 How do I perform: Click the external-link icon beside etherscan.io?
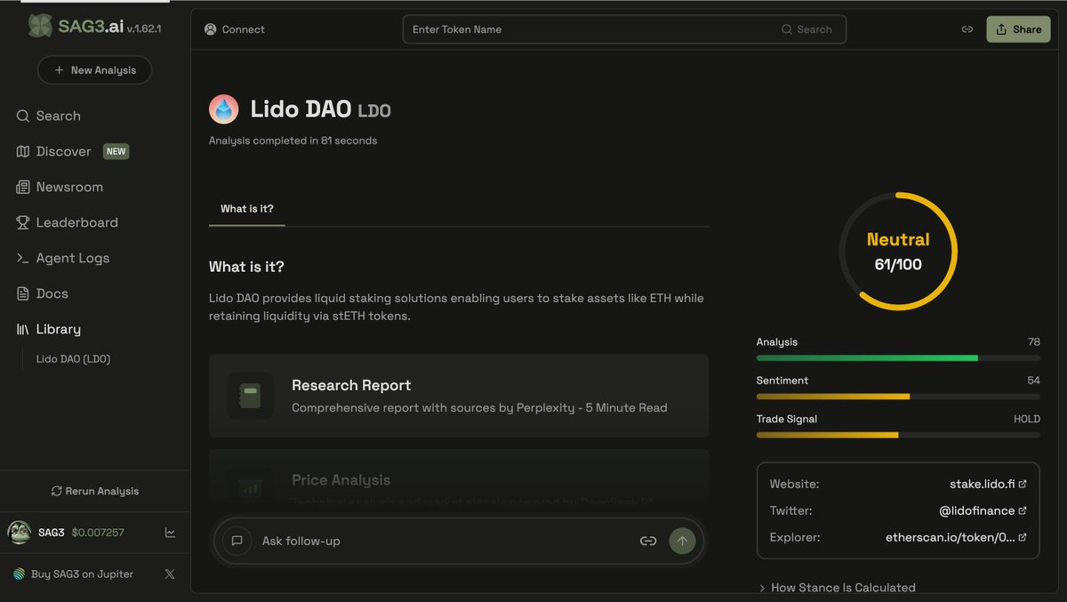click(1023, 538)
